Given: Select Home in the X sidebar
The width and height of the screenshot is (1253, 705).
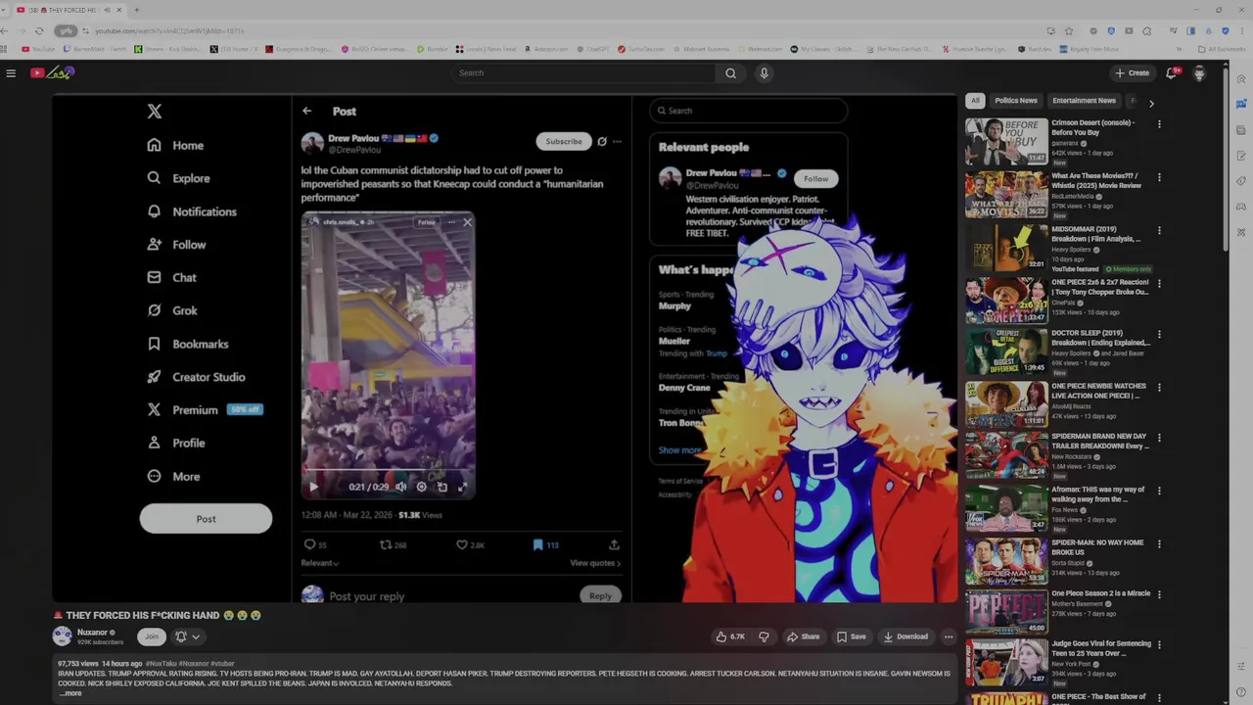Looking at the screenshot, I should click(175, 145).
